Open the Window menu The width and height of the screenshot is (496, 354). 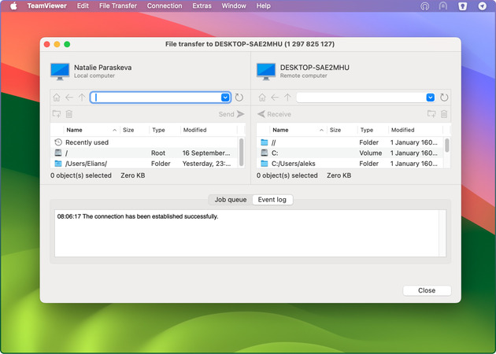(x=234, y=6)
